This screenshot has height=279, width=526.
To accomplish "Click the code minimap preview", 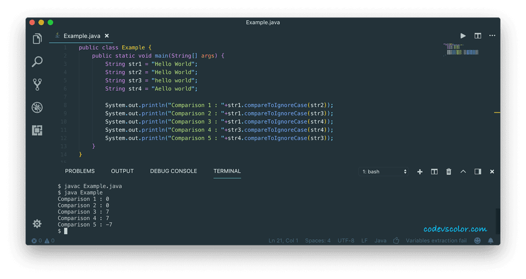I will tap(461, 49).
